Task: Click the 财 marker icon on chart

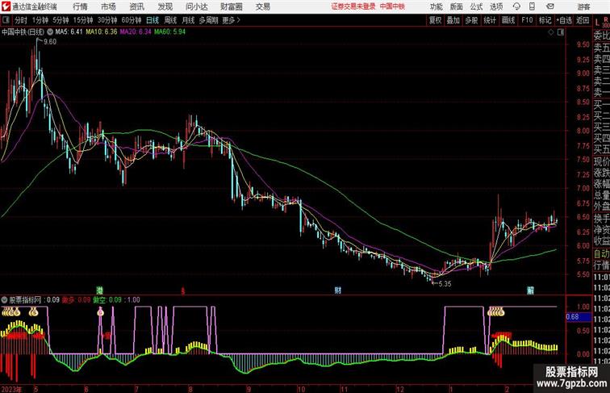Action: tap(337, 291)
